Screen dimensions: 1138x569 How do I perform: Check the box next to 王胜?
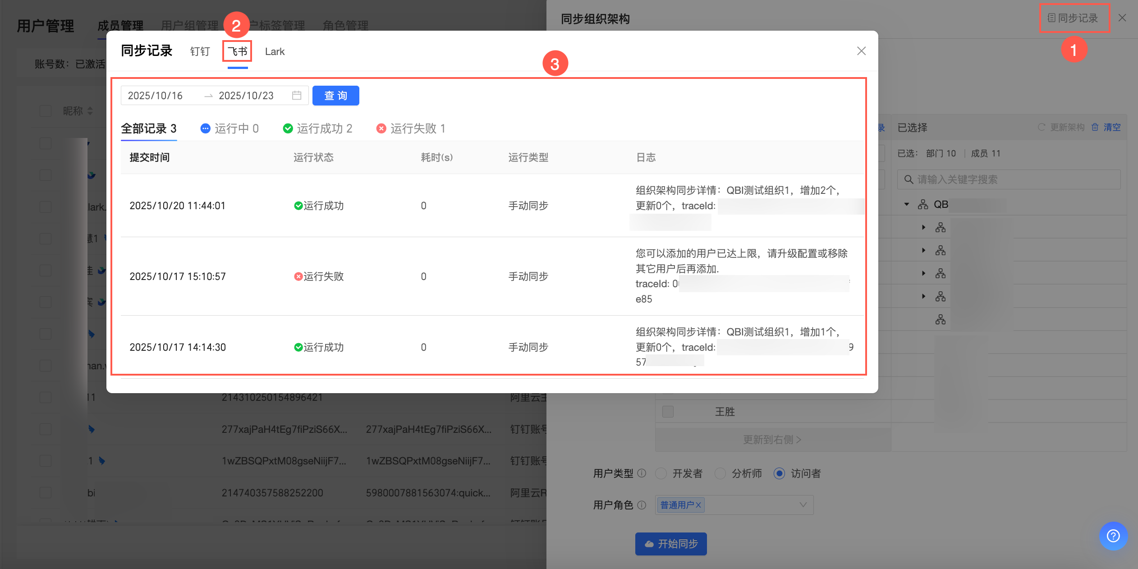point(668,412)
